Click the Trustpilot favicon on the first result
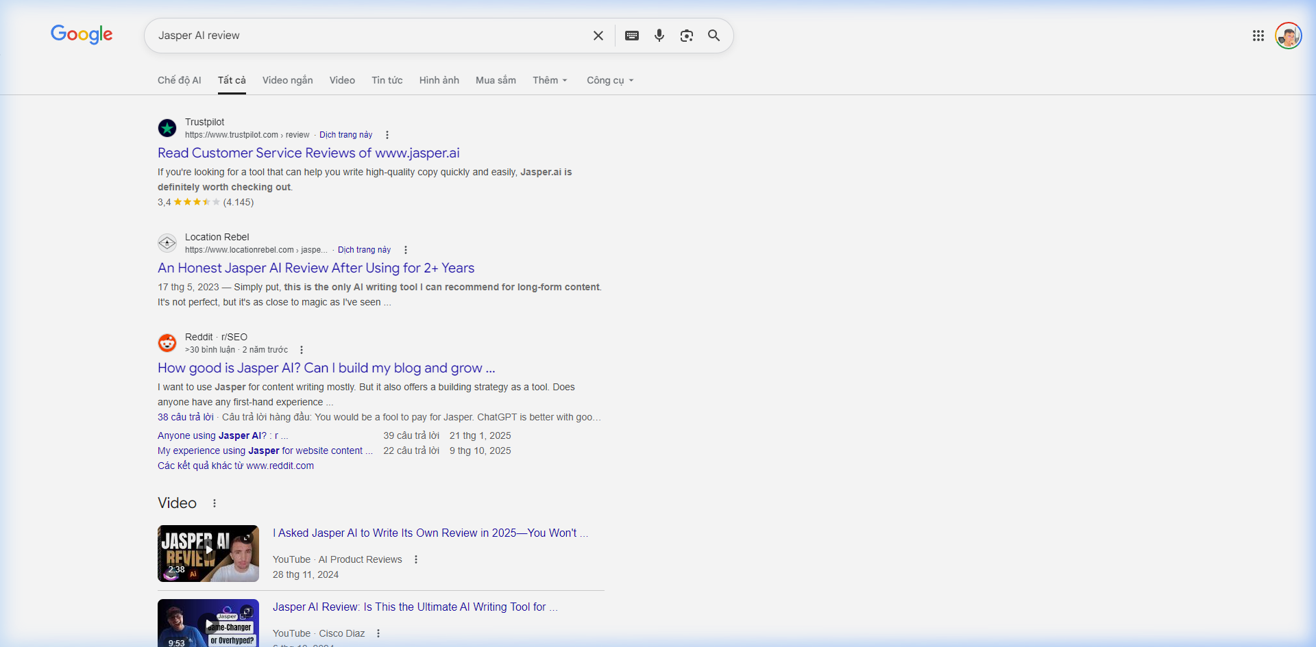The height and width of the screenshot is (647, 1316). click(167, 128)
